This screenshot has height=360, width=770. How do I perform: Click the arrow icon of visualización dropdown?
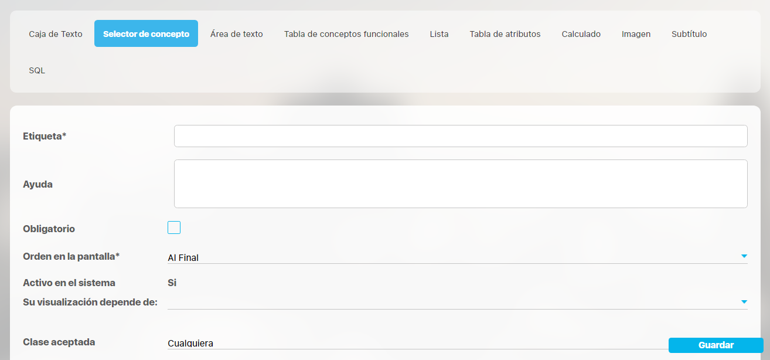(744, 302)
